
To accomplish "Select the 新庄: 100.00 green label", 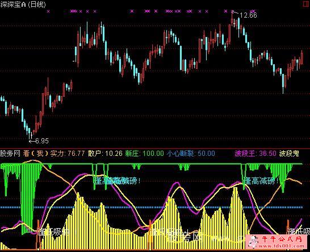I will tap(144, 154).
